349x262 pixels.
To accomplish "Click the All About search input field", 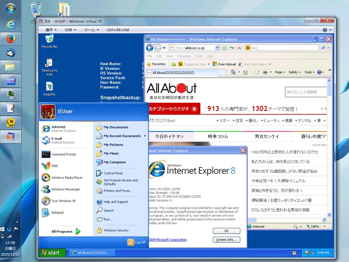I will [x=306, y=92].
